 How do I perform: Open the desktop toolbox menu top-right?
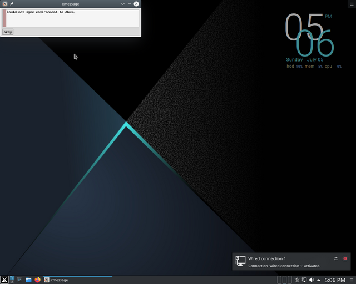point(352,4)
